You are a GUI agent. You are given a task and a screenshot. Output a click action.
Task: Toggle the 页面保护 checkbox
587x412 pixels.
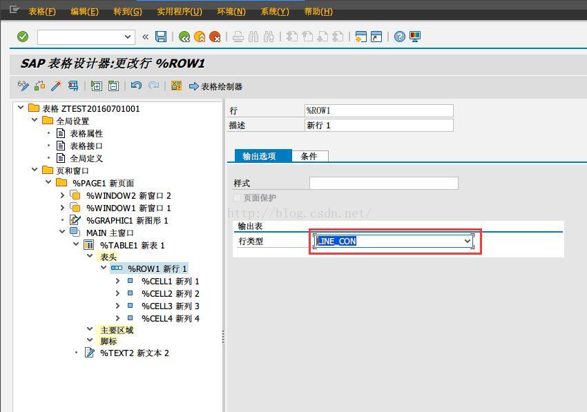(x=237, y=197)
